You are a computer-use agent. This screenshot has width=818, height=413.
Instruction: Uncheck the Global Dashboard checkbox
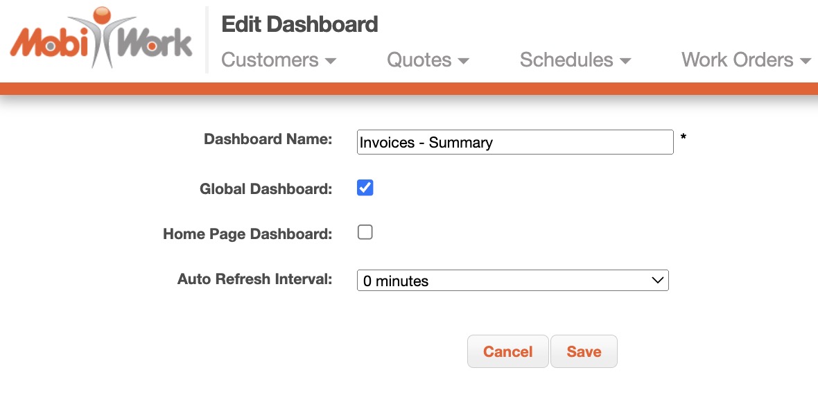(x=365, y=188)
